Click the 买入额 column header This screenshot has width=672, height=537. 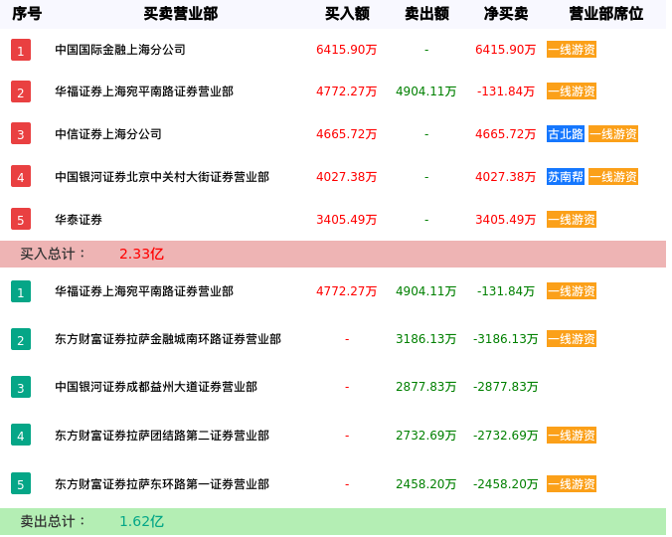pos(347,14)
